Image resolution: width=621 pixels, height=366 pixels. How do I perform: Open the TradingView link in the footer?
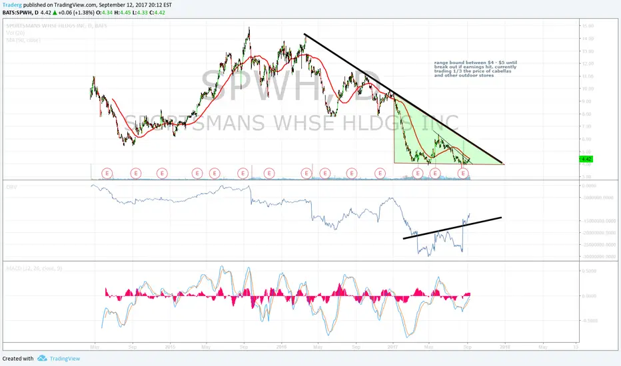click(x=65, y=359)
